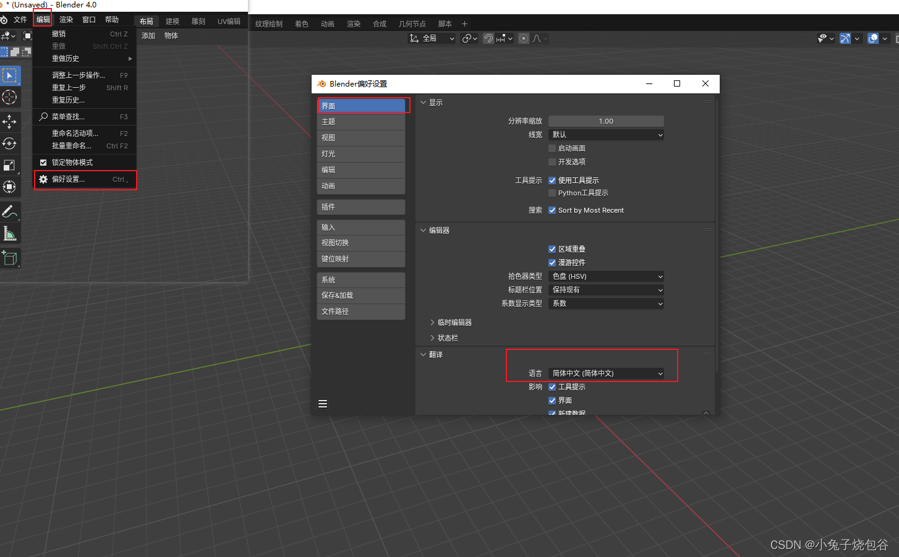
Task: Open the 窗口 menu
Action: (x=89, y=20)
